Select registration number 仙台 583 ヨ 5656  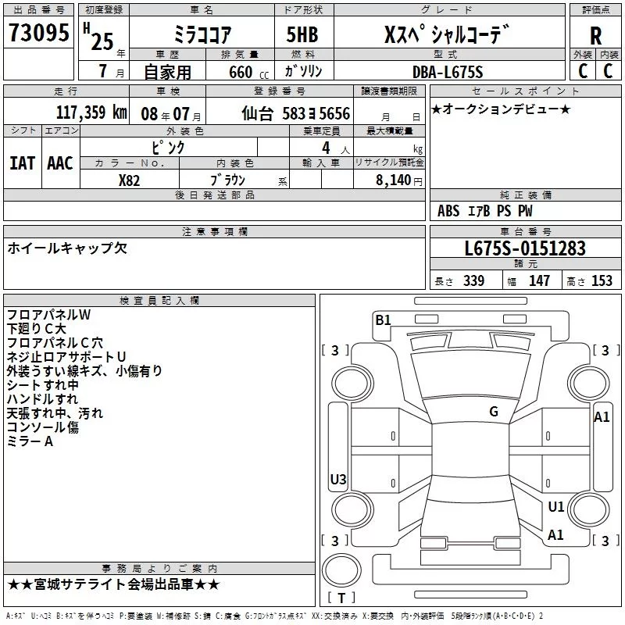(295, 113)
